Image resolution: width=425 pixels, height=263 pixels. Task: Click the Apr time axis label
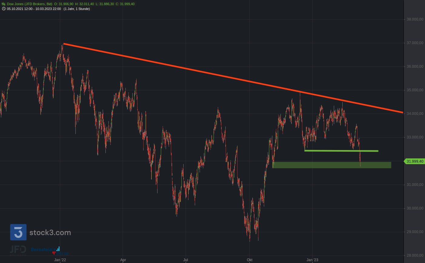click(x=123, y=260)
